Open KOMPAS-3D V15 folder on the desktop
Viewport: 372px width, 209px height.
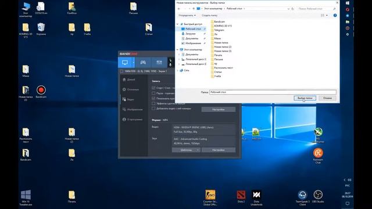tap(26, 30)
